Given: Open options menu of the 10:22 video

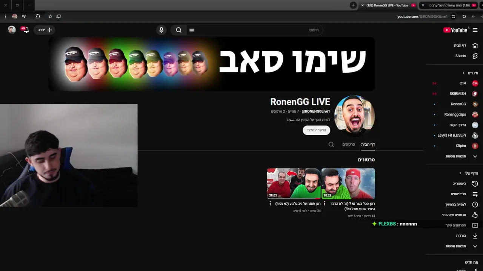Looking at the screenshot, I should coord(325,204).
